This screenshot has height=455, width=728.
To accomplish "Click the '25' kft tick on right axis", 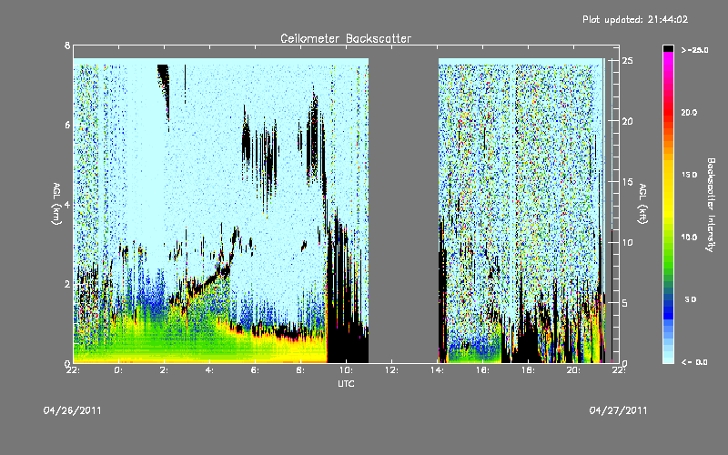I will point(628,60).
